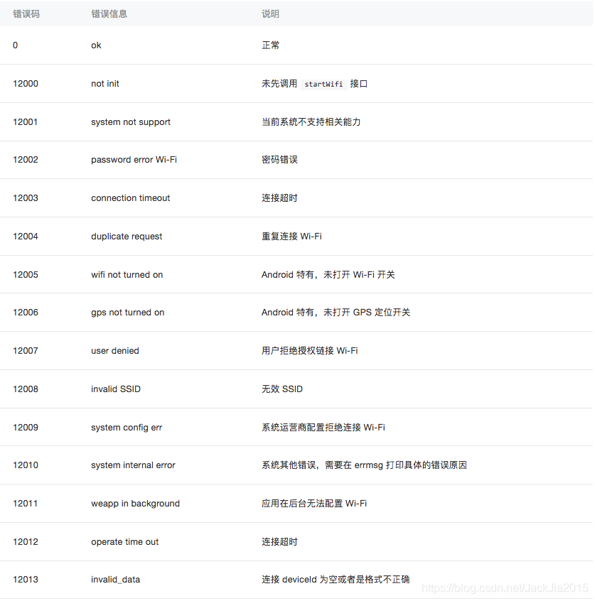The height and width of the screenshot is (601, 595).
Task: Select error code 12000
Action: pos(26,84)
